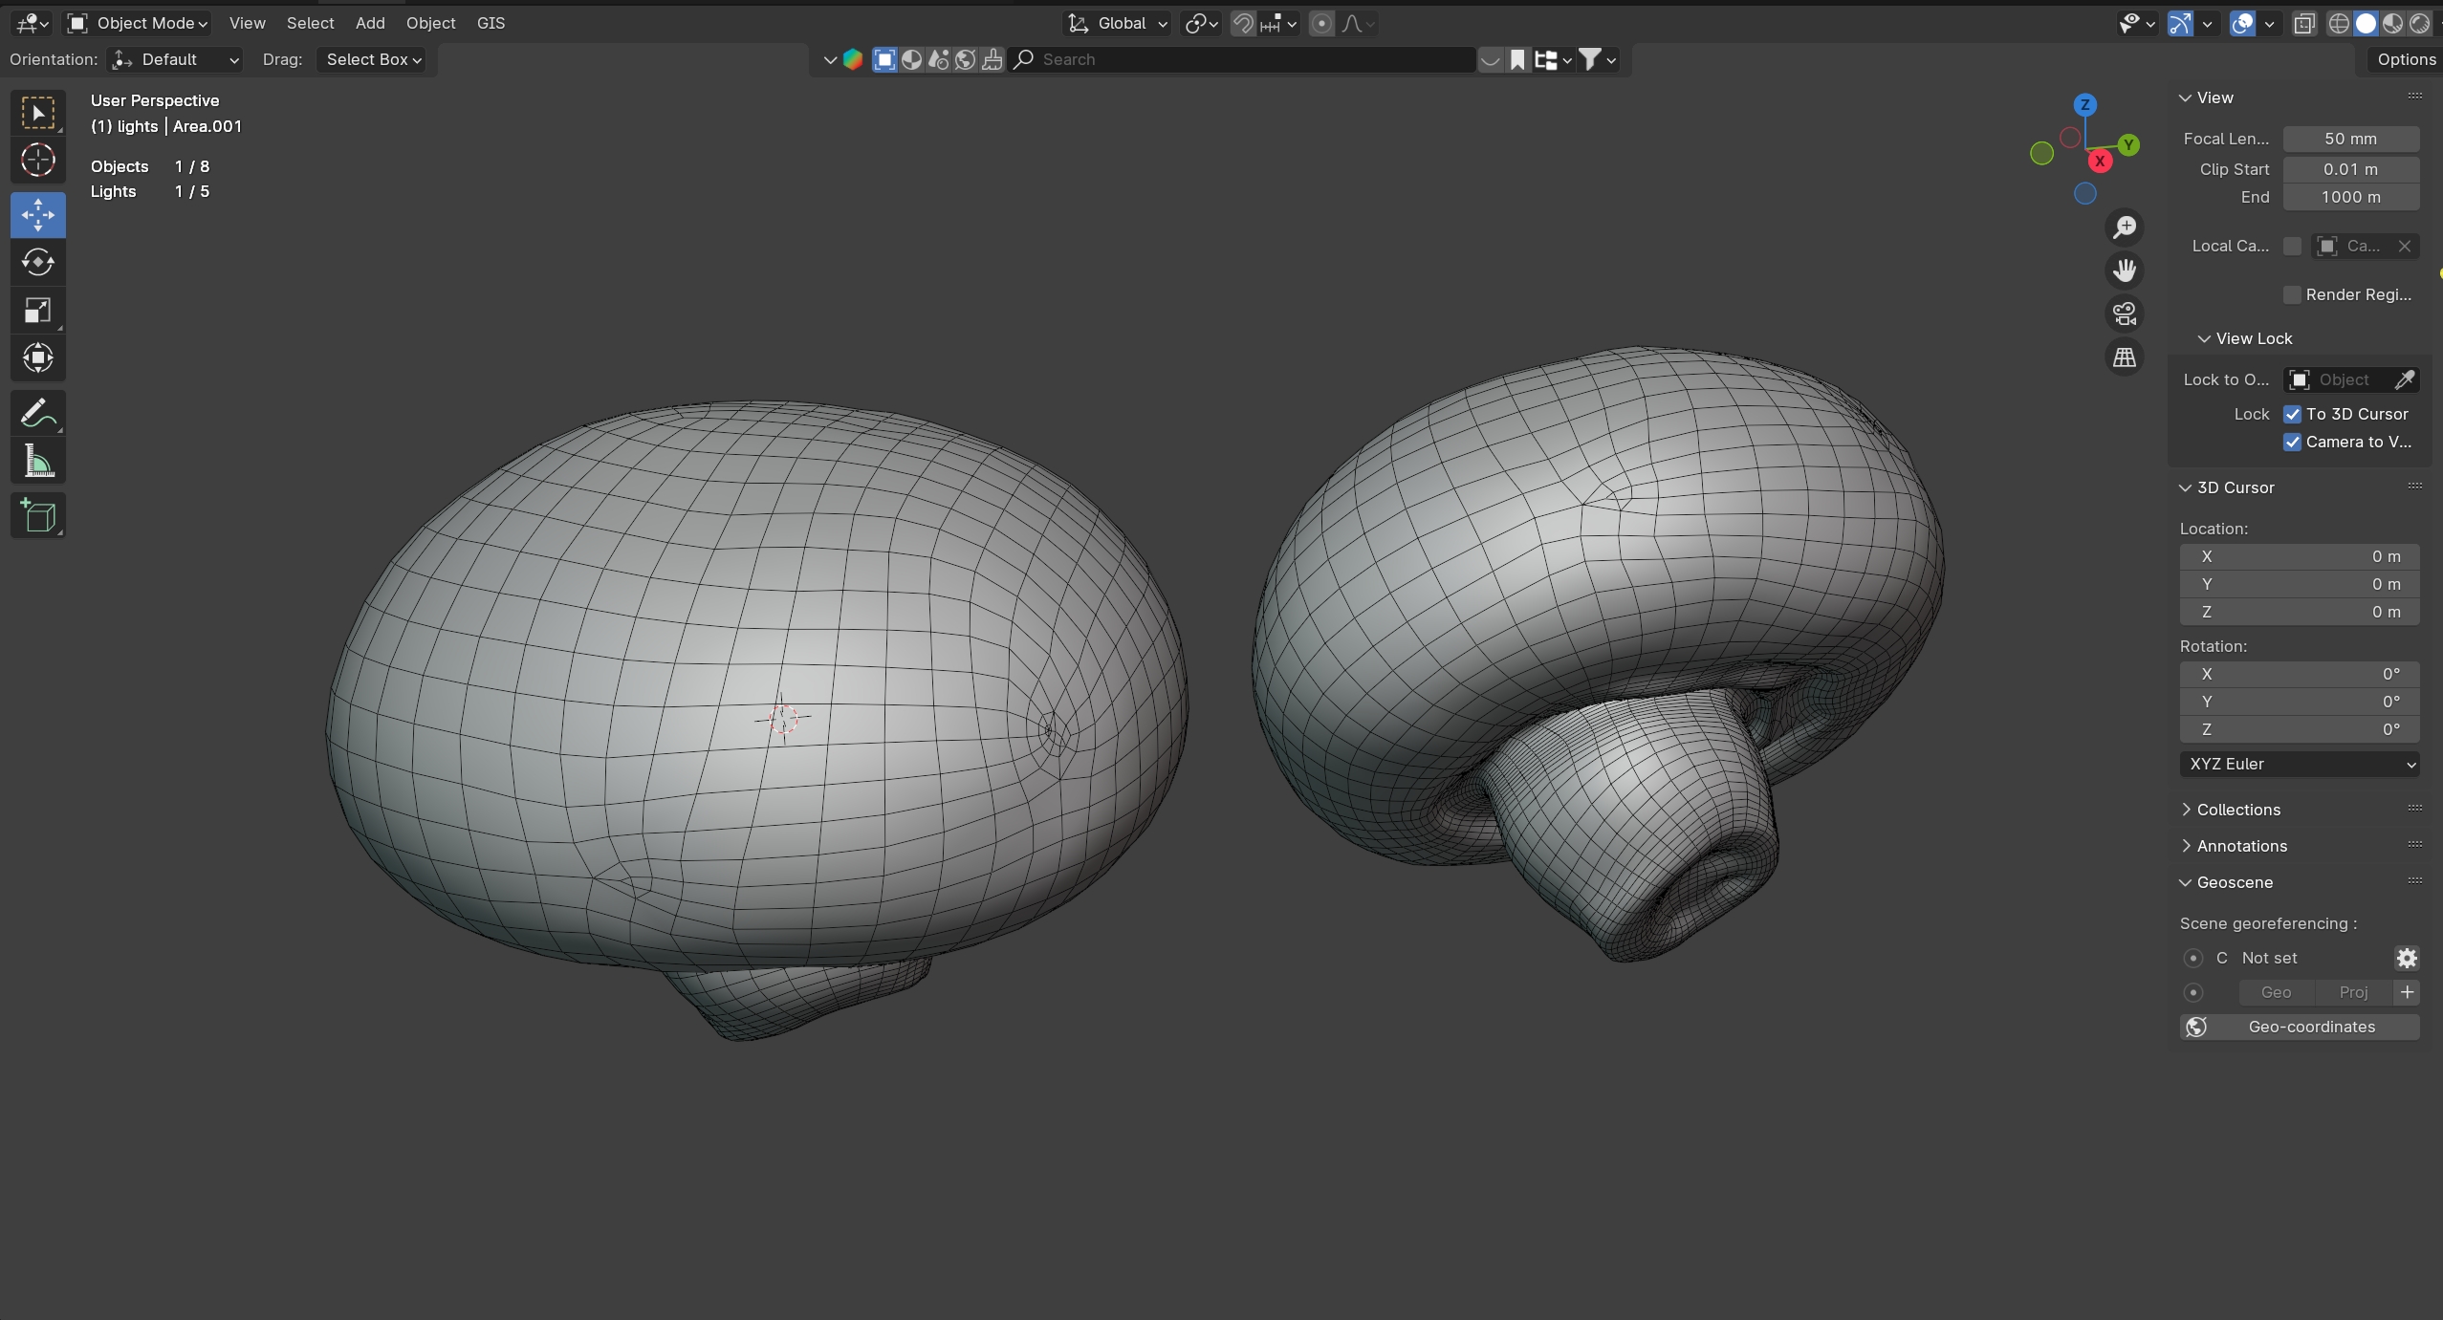Click the Add Cube tool icon

(x=37, y=516)
